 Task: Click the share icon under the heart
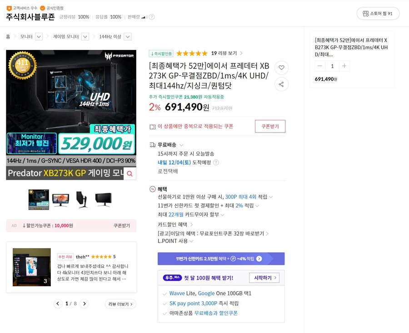coord(281,84)
